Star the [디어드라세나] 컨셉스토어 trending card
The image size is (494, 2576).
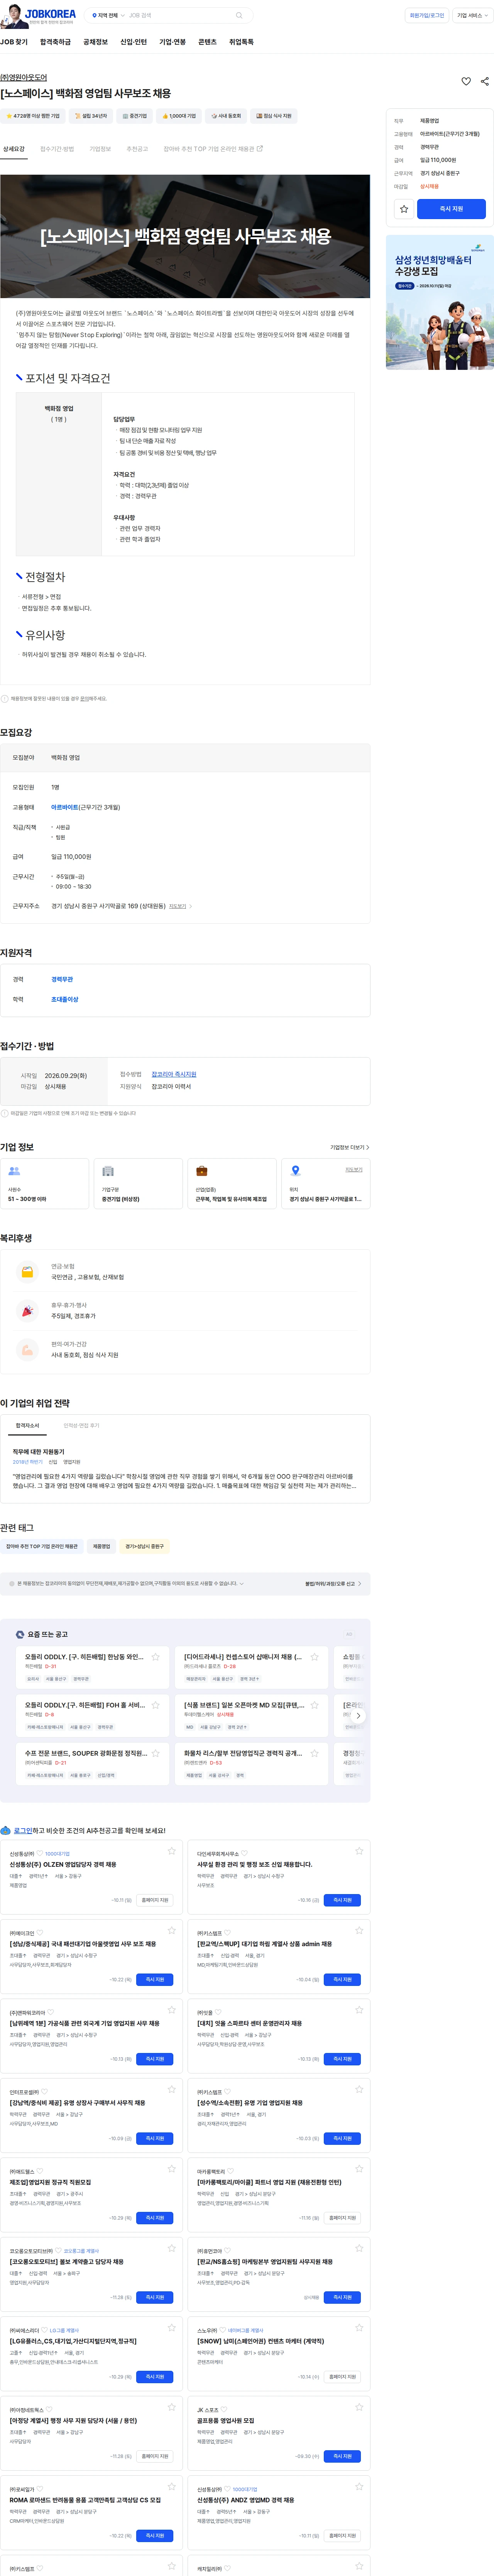coord(314,1657)
